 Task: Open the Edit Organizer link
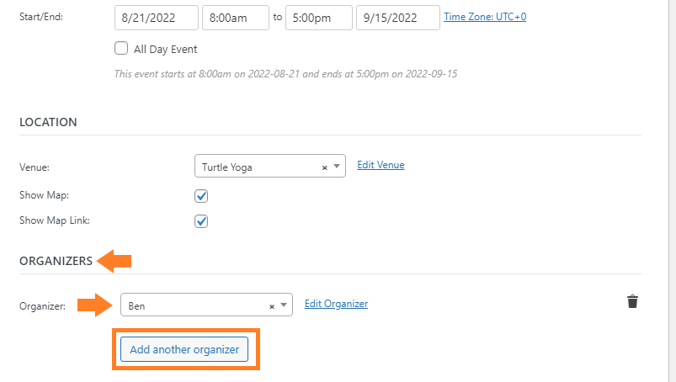point(336,304)
